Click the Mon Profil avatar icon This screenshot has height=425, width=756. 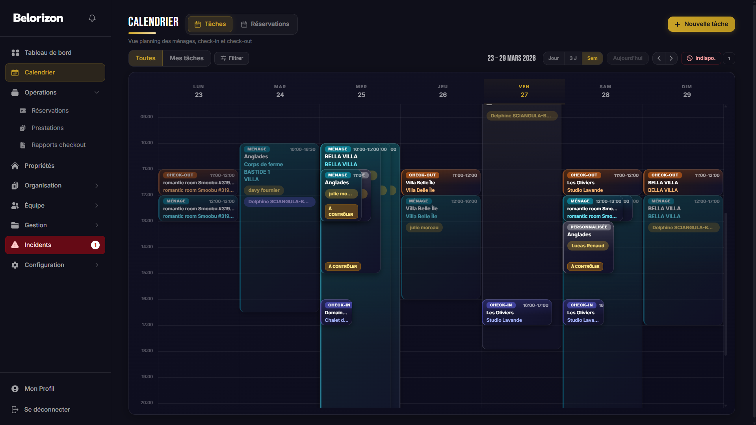click(x=15, y=389)
